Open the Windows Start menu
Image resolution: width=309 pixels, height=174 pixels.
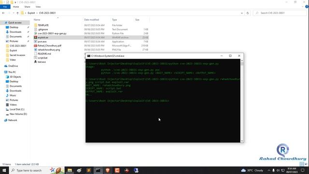(4, 170)
